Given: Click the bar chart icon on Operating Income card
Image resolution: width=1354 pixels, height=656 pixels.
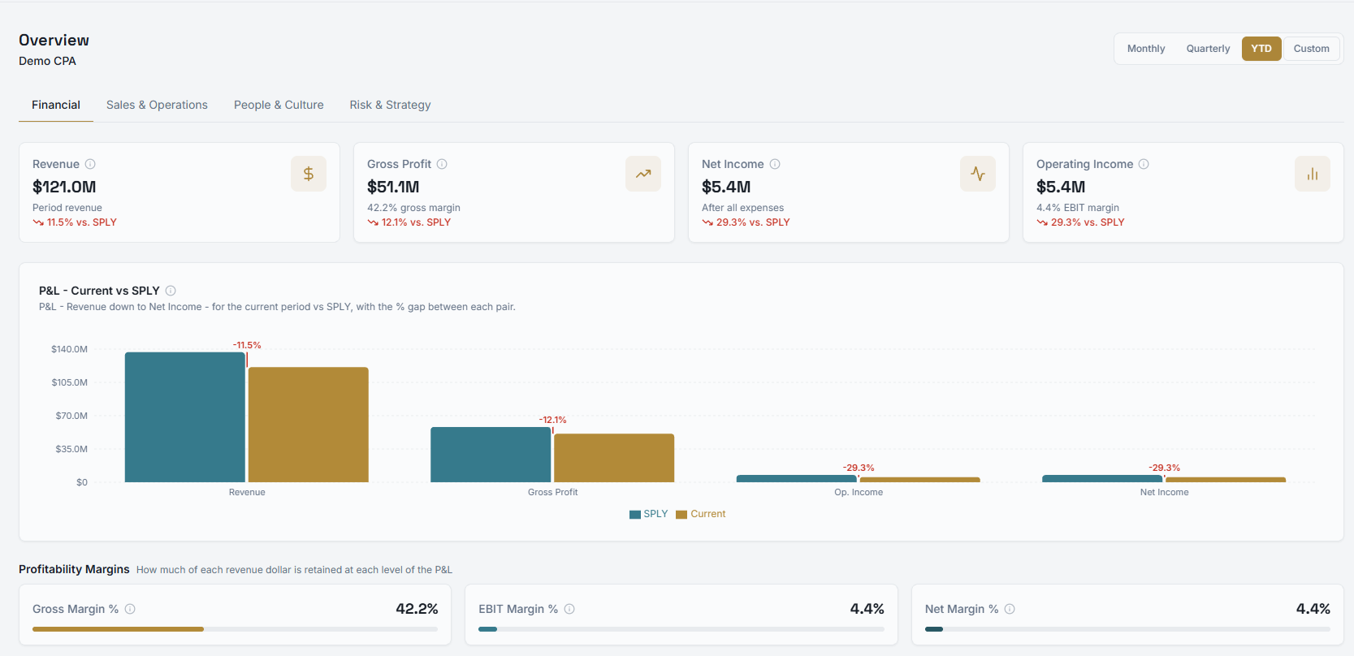Looking at the screenshot, I should (x=1313, y=174).
